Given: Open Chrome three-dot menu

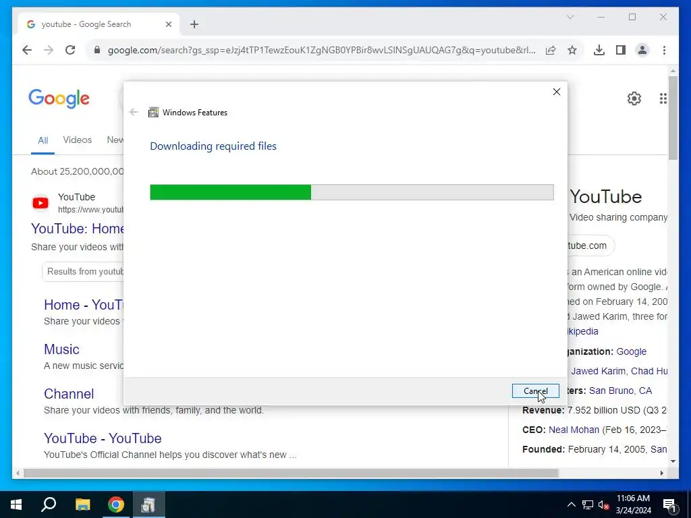Looking at the screenshot, I should pyautogui.click(x=664, y=50).
